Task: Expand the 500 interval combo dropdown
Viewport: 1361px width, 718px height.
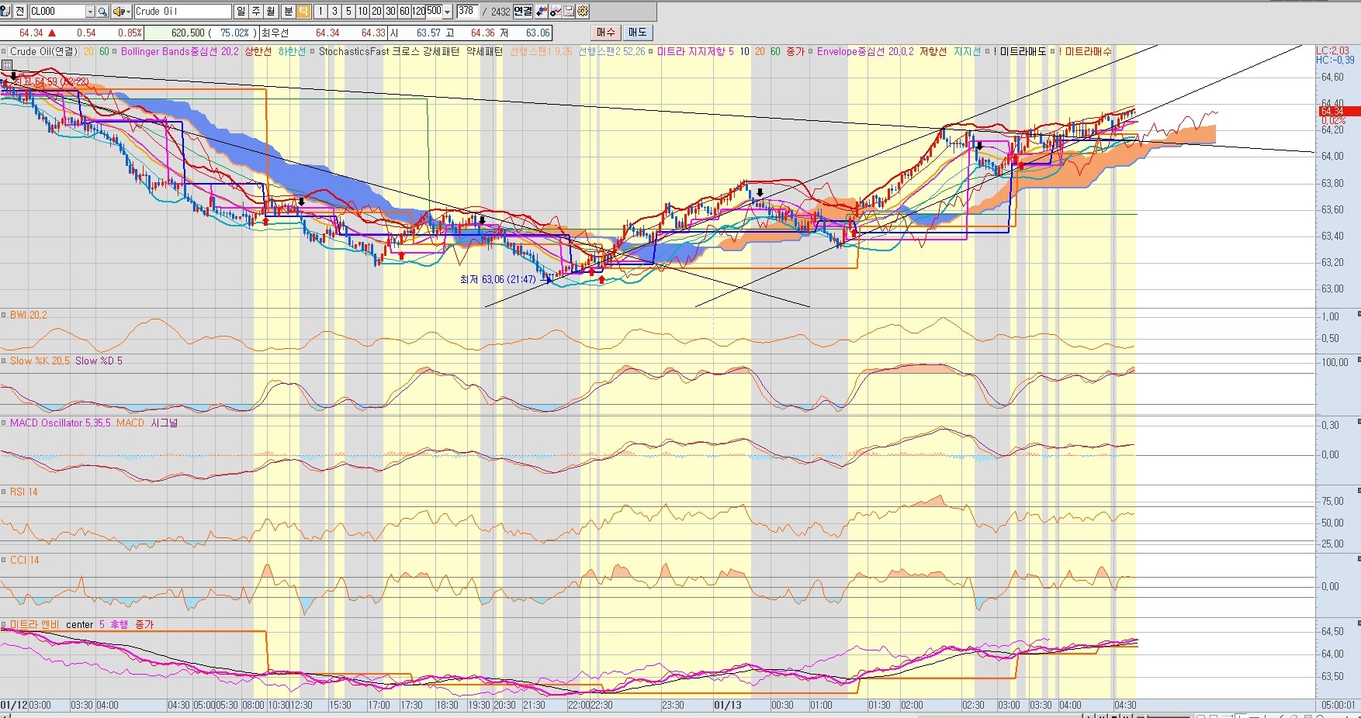Action: pyautogui.click(x=448, y=12)
